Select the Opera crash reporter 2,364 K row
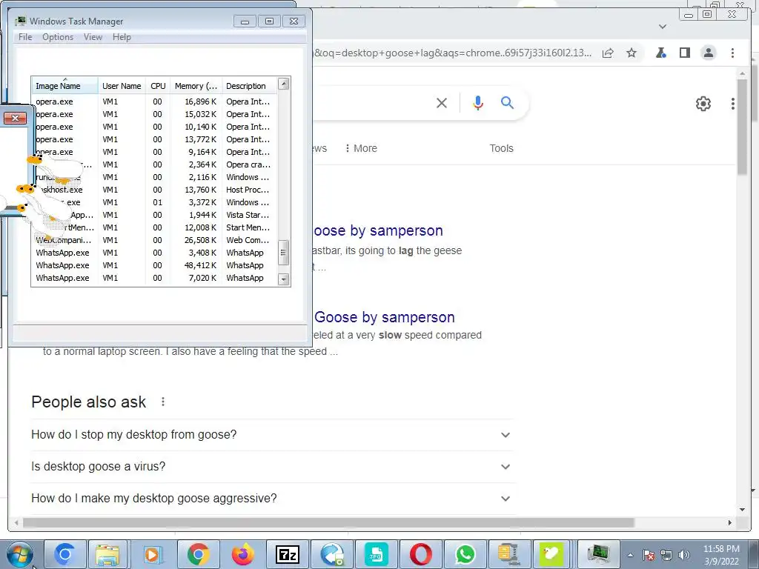This screenshot has width=759, height=569. [155, 164]
